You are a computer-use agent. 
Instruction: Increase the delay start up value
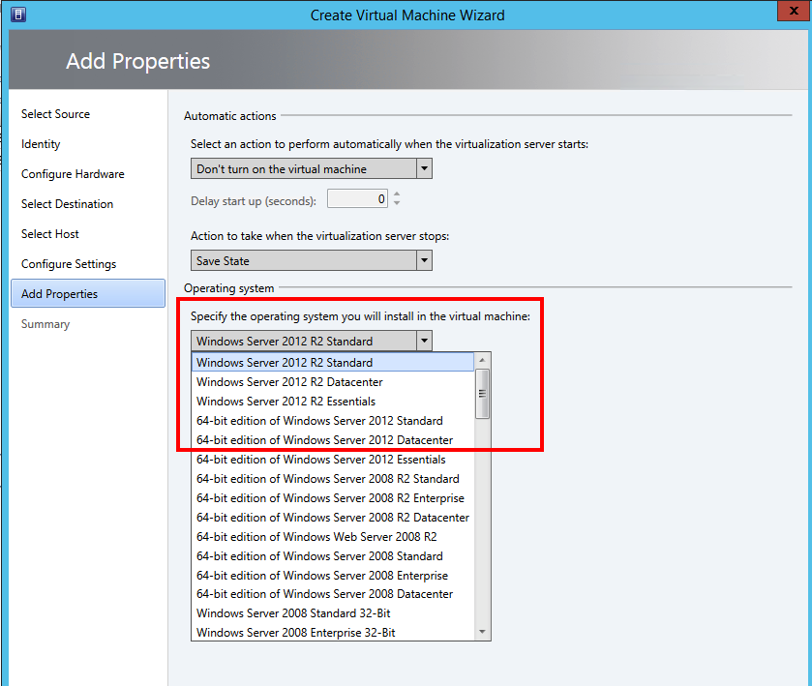(397, 194)
